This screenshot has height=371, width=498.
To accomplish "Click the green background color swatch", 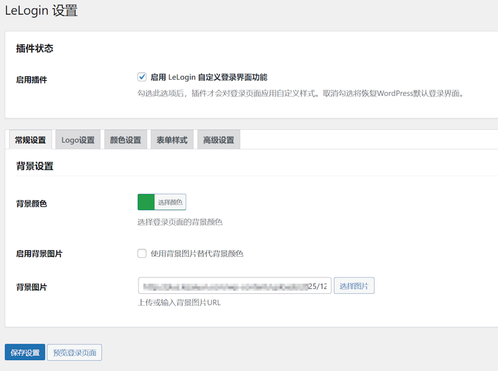I will [x=146, y=202].
